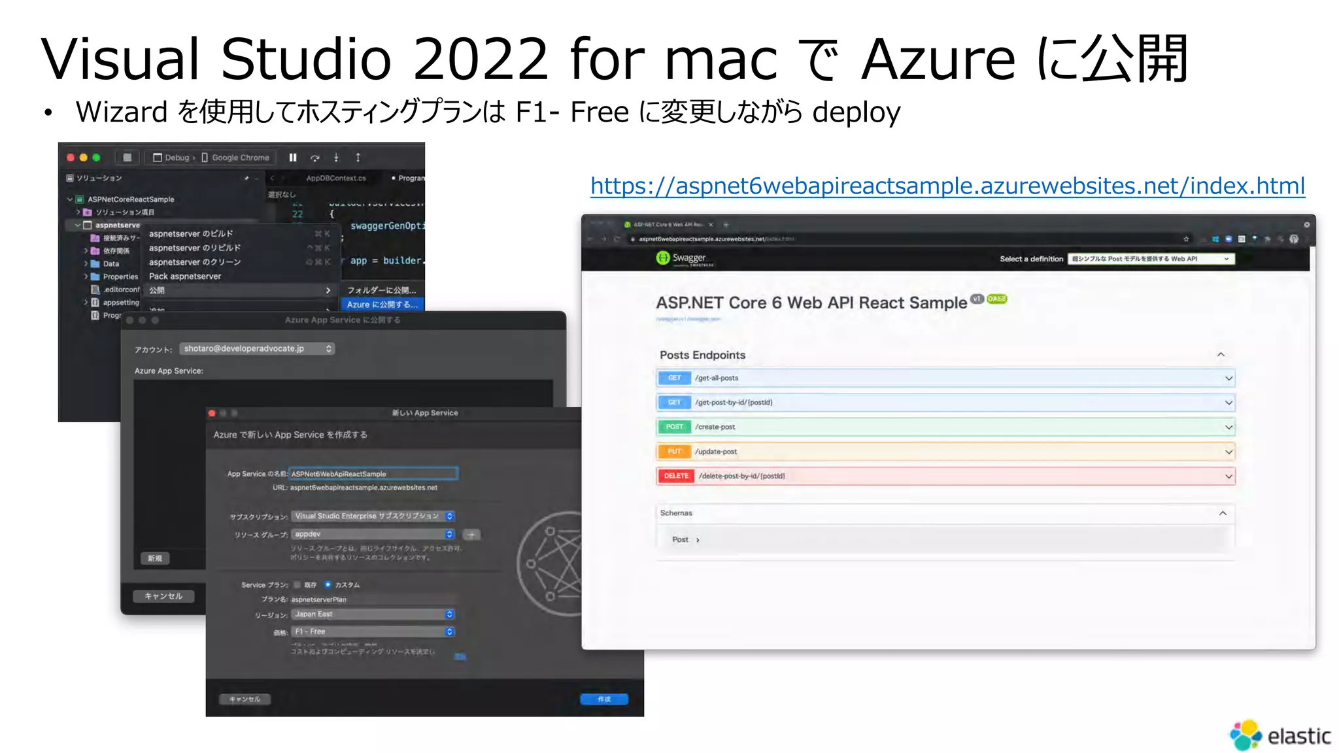The height and width of the screenshot is (753, 1339).
Task: Close the ASP.NET Core 6 Web API browser tab
Action: (x=711, y=225)
